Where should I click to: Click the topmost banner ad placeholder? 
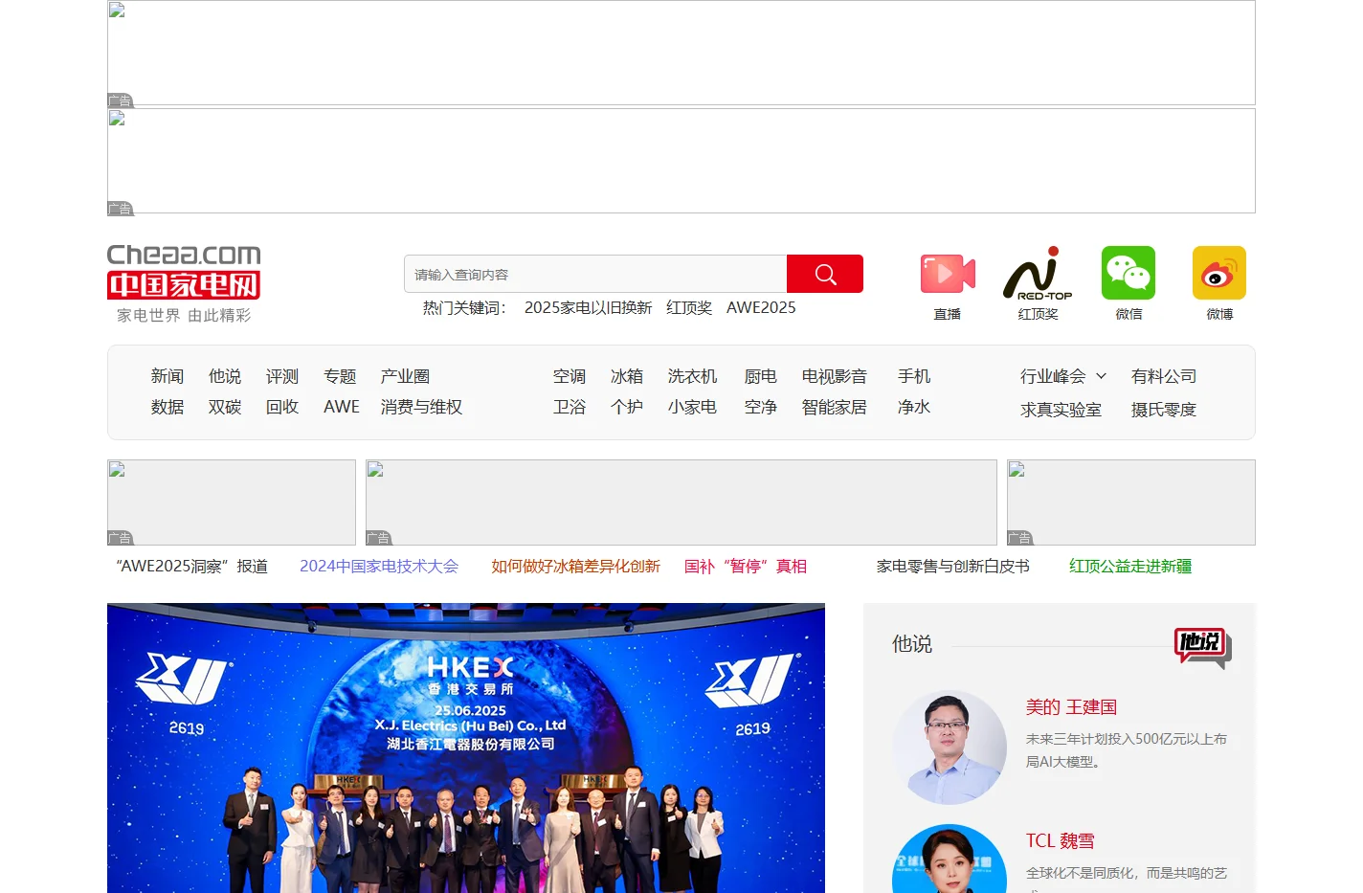tap(681, 53)
